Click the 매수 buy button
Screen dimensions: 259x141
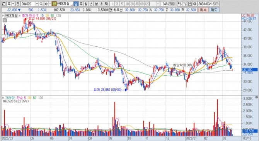click(x=203, y=10)
